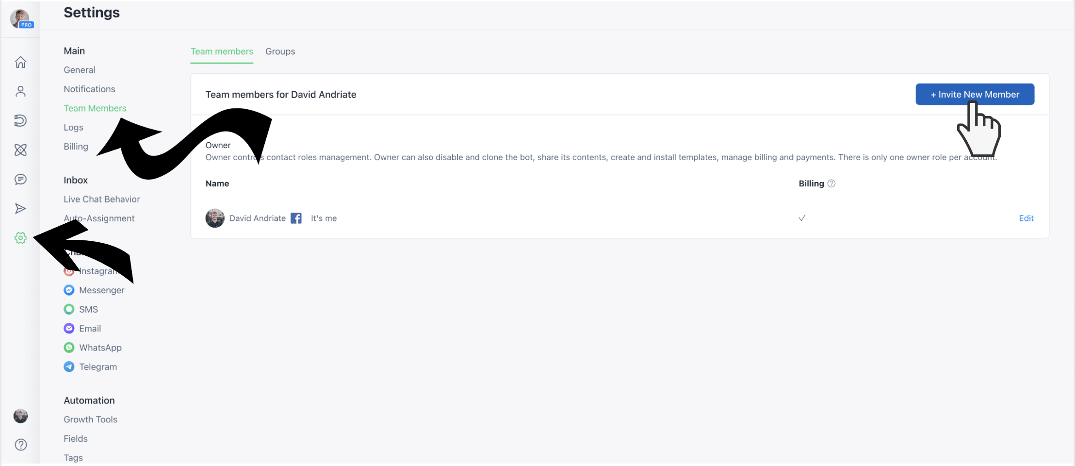Viewport: 1075px width, 466px height.
Task: Select the Team members tab
Action: click(x=222, y=51)
